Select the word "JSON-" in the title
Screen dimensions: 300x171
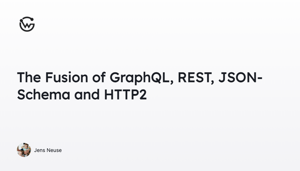click(x=239, y=77)
